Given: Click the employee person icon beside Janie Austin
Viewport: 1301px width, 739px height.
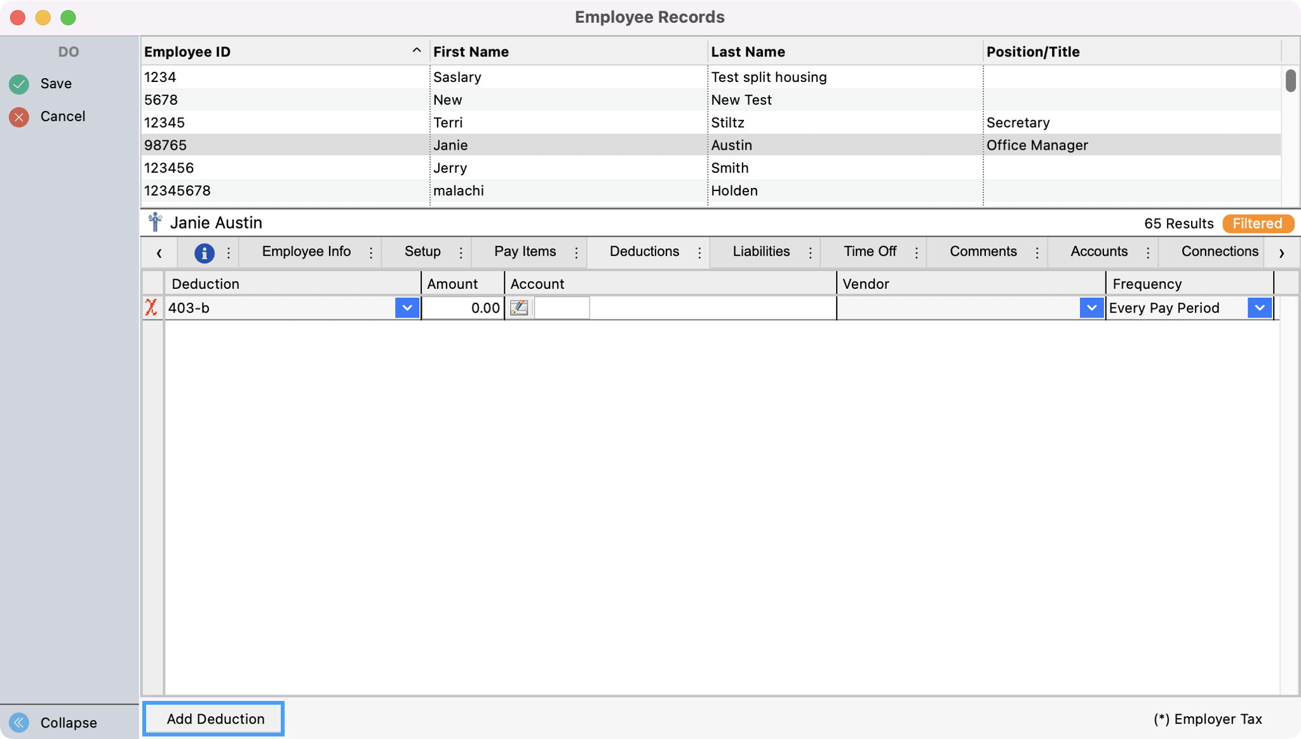Looking at the screenshot, I should pyautogui.click(x=155, y=223).
